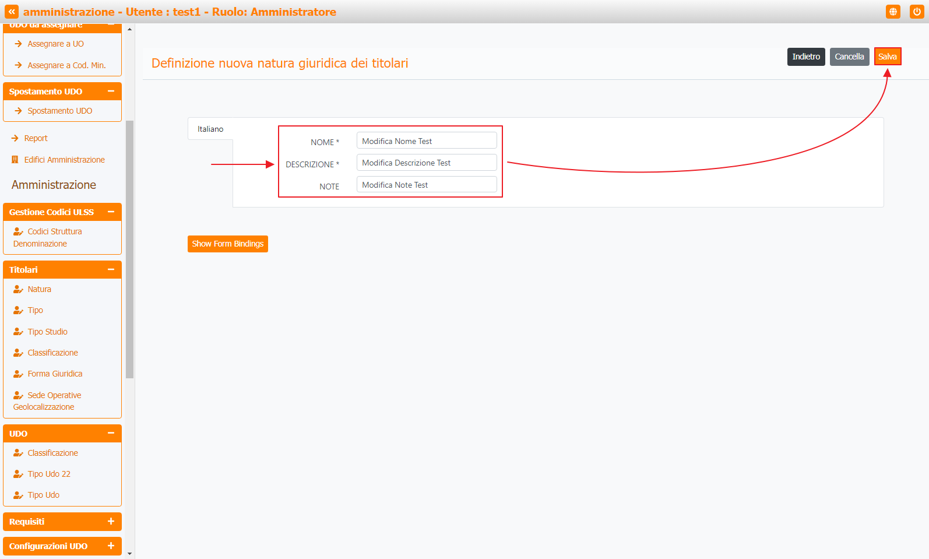This screenshot has width=929, height=559.
Task: Click the collapse sidebar double-chevron icon
Action: click(x=12, y=12)
